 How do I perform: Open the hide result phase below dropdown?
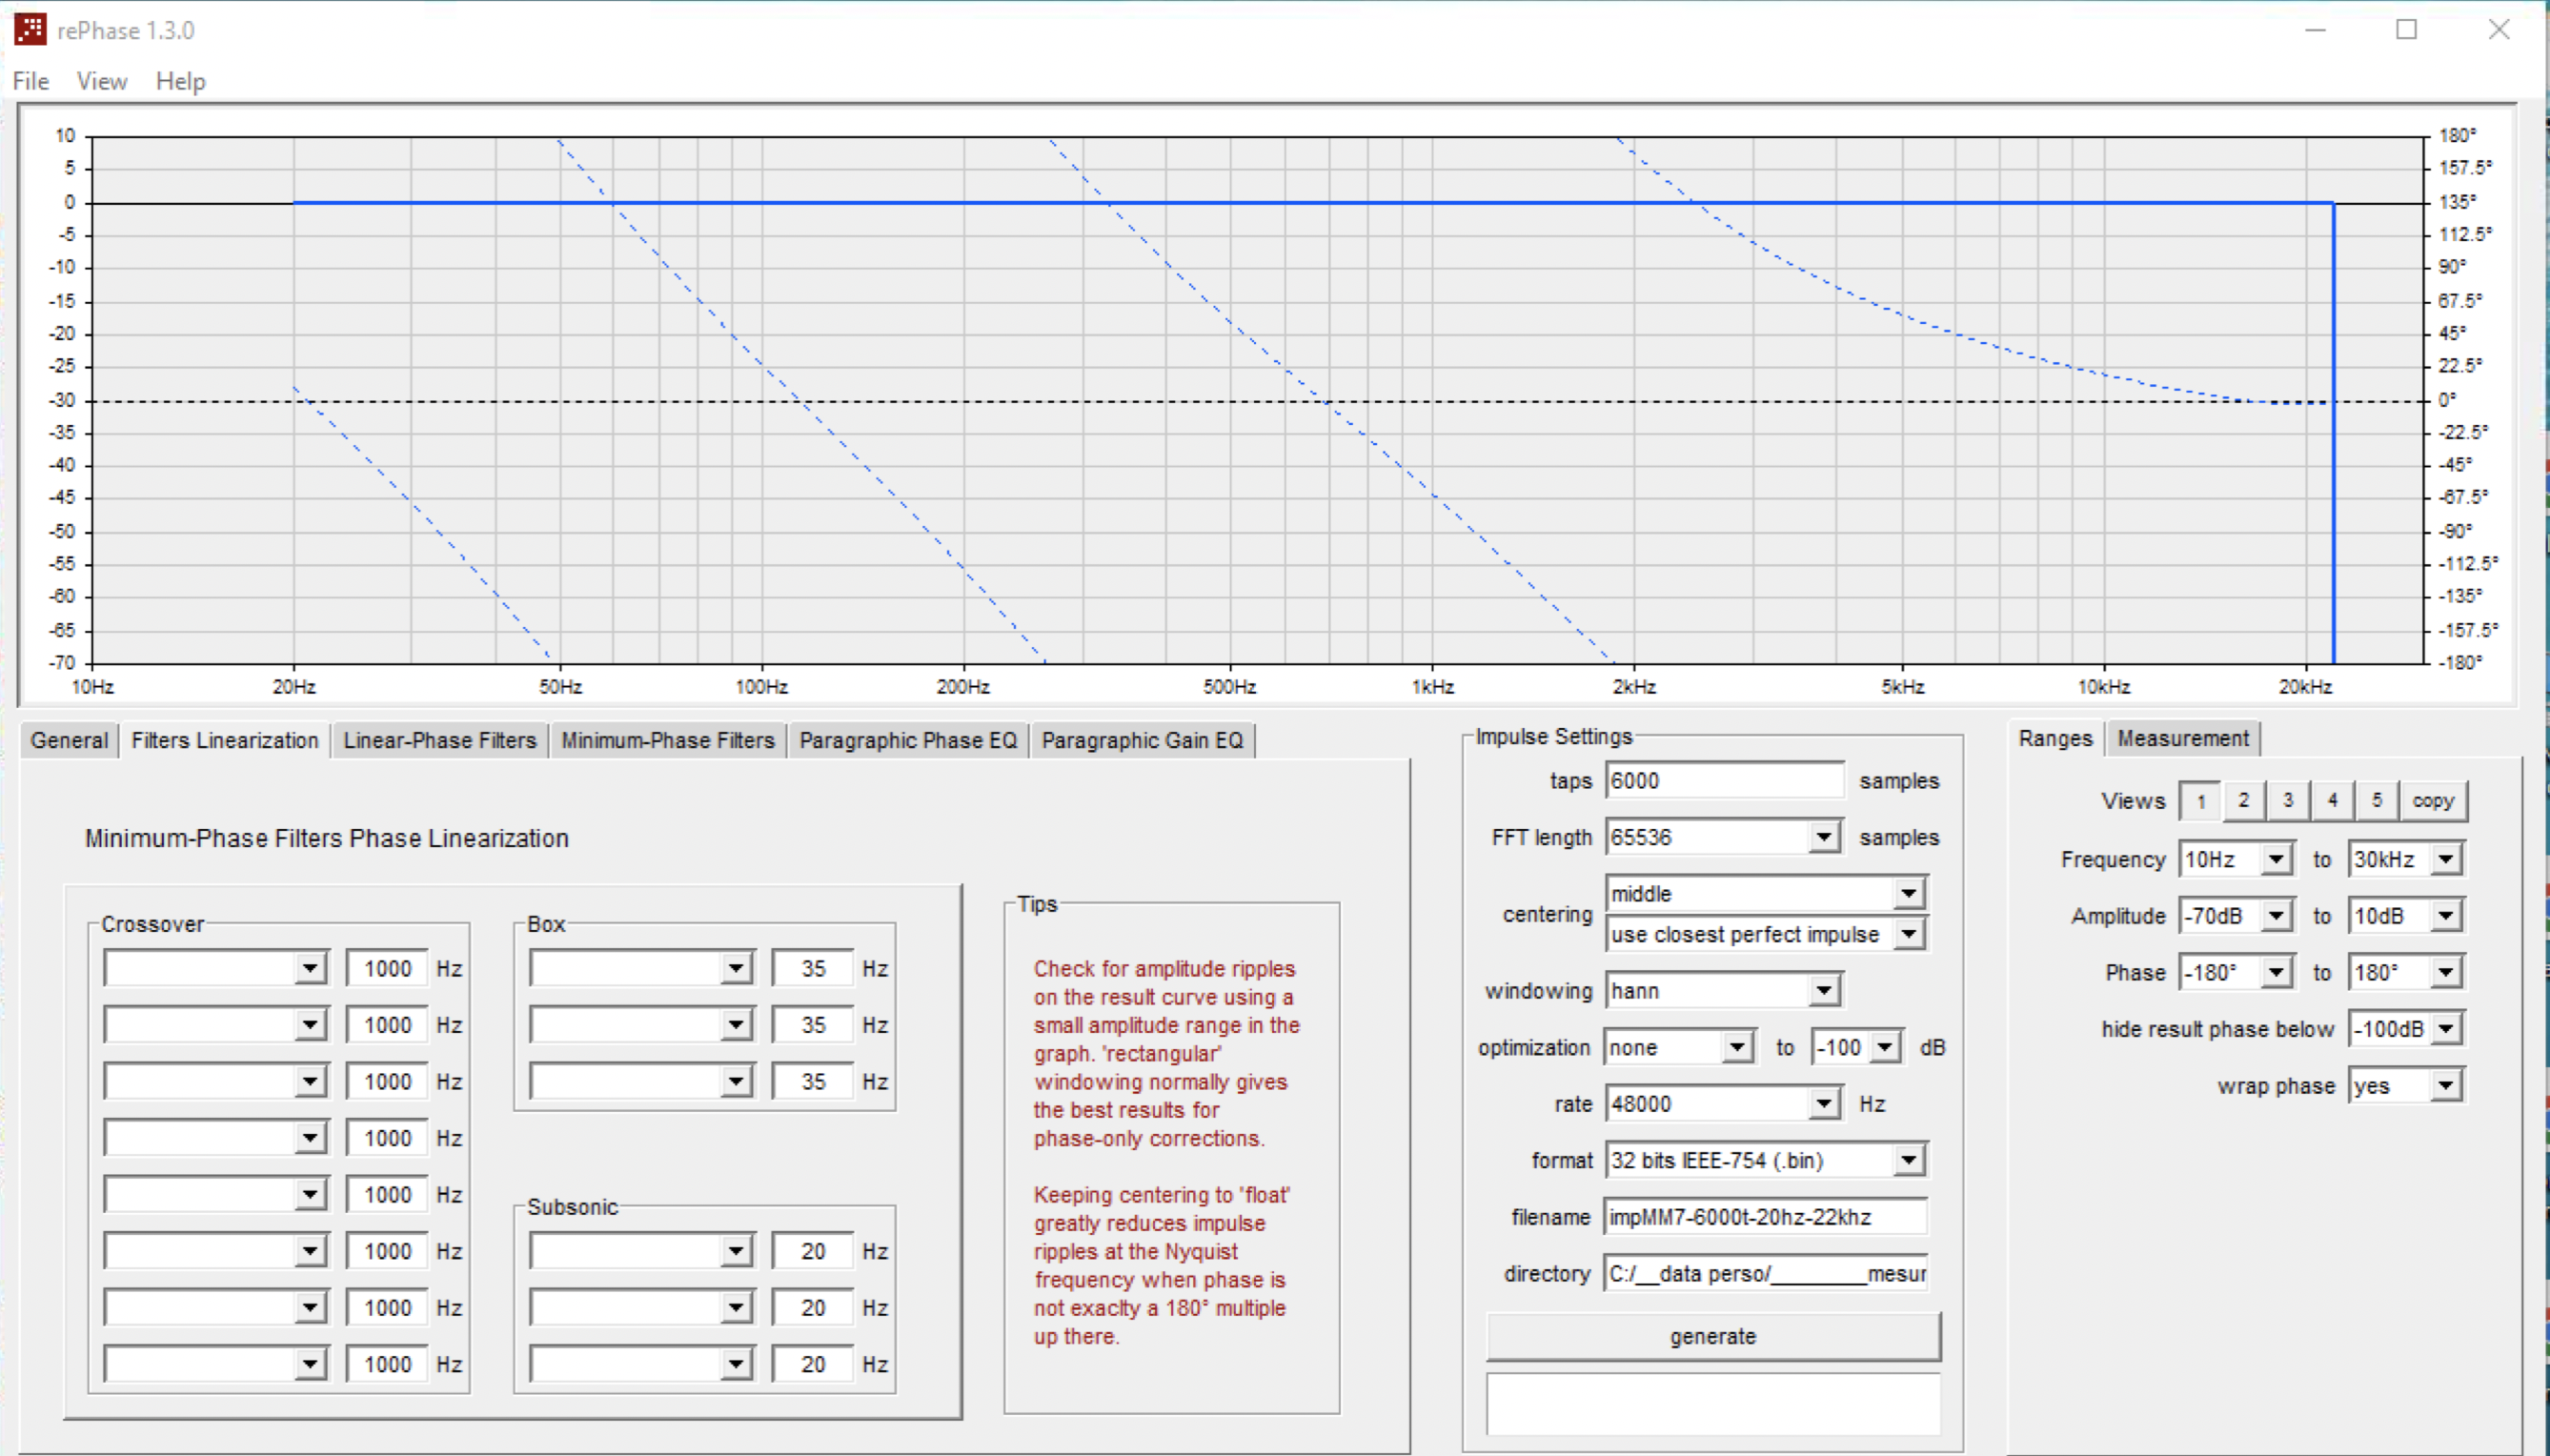point(2446,1029)
